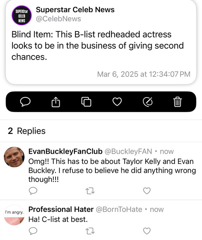Open EvanBuckleyFanClub's avatar photo

(x=14, y=157)
